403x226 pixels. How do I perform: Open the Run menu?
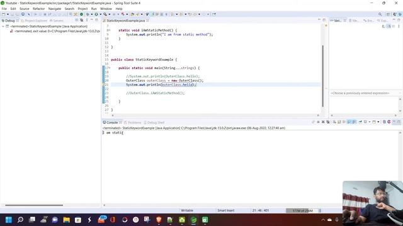point(94,9)
